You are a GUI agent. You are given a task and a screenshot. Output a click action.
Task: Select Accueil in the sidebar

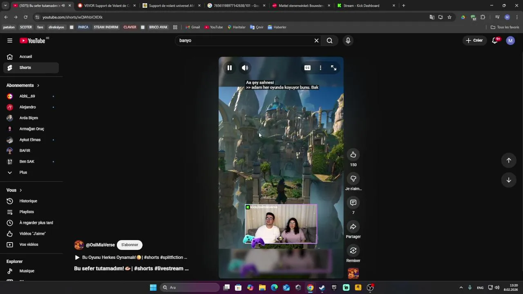coord(31,57)
